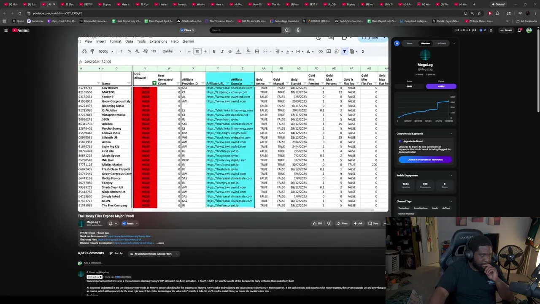Click the font size 10 field

click(x=197, y=52)
